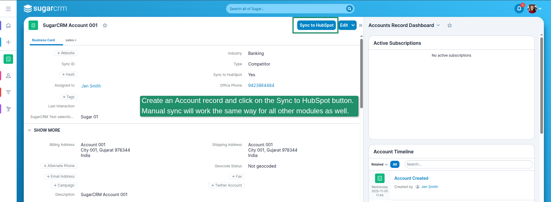Expand the Accounts Record Dashboard dropdown
Viewport: 551px width, 202px height.
point(438,25)
